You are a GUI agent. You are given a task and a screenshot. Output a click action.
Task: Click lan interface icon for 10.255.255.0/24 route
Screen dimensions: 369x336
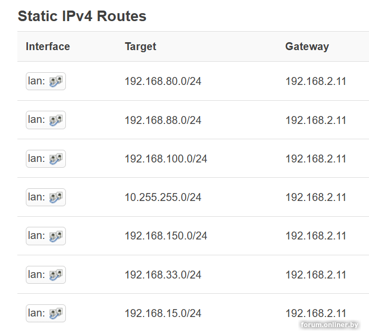click(x=56, y=197)
